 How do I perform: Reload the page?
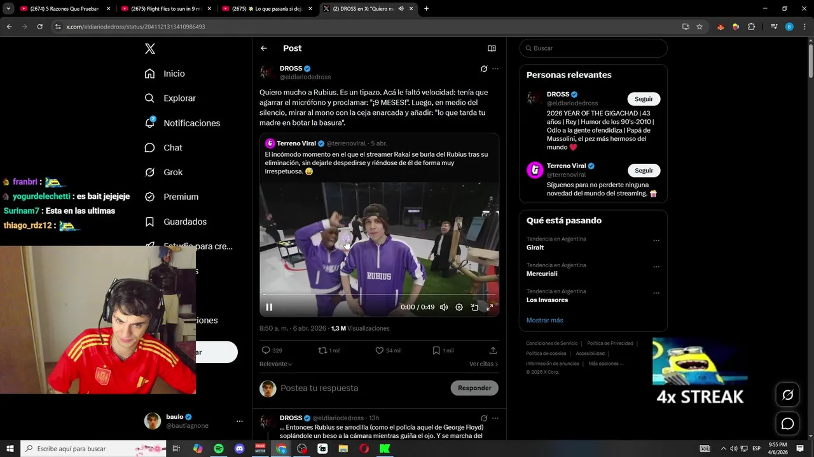tap(39, 27)
